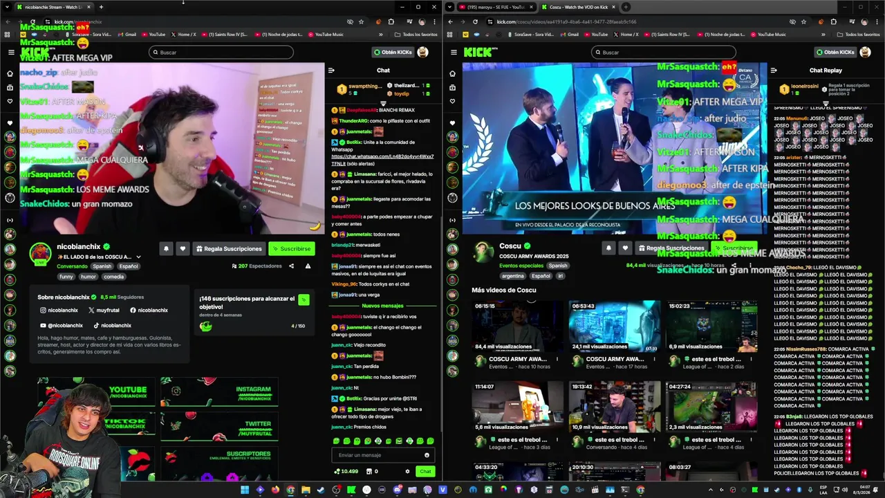The image size is (885, 498).
Task: Share the nicobianchix stream
Action: [x=291, y=266]
